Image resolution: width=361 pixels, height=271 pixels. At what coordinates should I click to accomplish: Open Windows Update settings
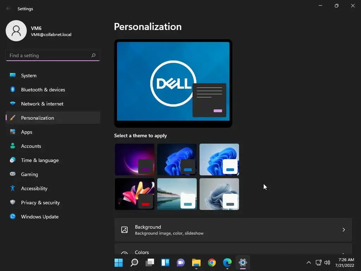pos(53,217)
